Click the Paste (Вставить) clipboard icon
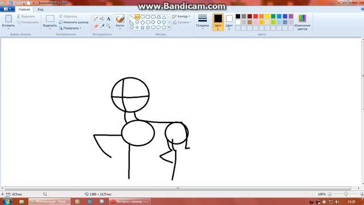 9,19
